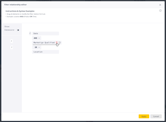Select the open parenthesis element in sidebar
Viewport: 166px width, 122px height.
click(x=12, y=41)
